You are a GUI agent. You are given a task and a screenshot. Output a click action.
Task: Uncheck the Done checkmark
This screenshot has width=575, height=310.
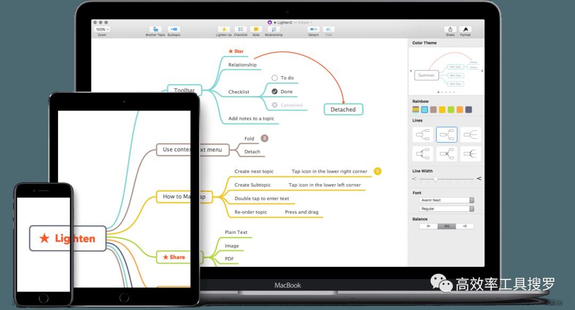[274, 92]
